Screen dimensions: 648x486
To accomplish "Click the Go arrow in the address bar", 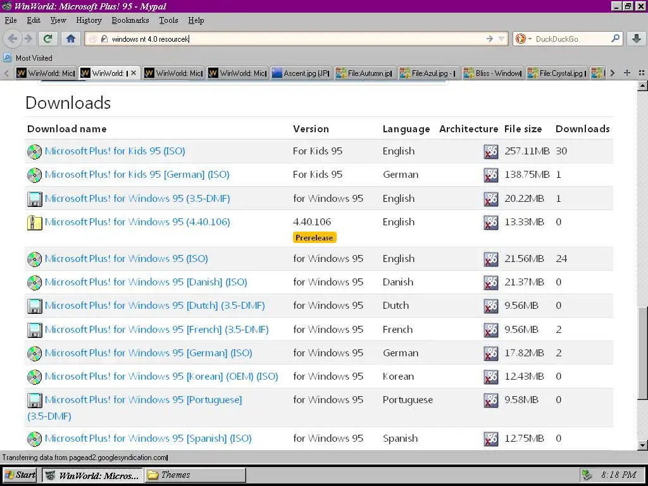I will pos(490,39).
